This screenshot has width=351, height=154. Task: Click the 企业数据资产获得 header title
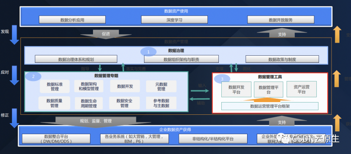(175, 130)
